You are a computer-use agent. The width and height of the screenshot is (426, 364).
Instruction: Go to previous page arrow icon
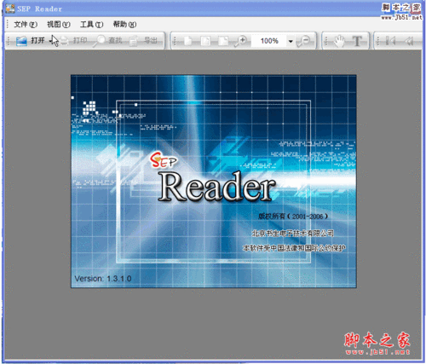409,41
